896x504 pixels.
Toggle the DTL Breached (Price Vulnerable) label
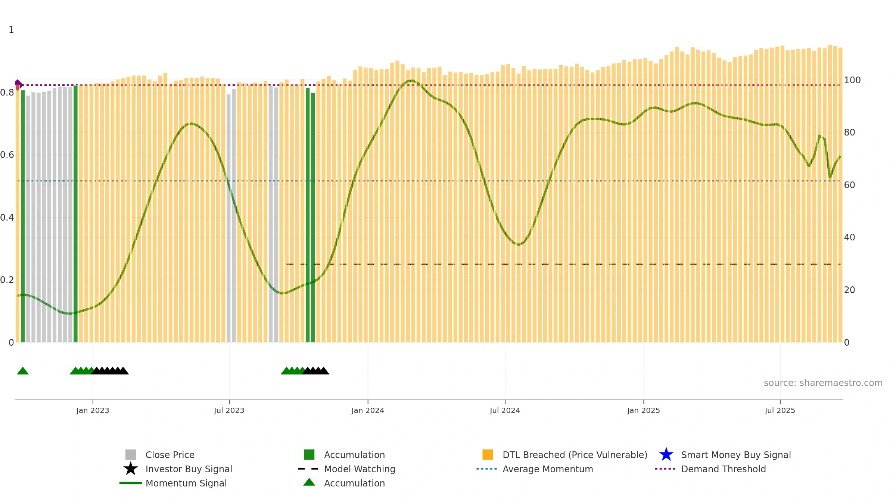coord(575,455)
